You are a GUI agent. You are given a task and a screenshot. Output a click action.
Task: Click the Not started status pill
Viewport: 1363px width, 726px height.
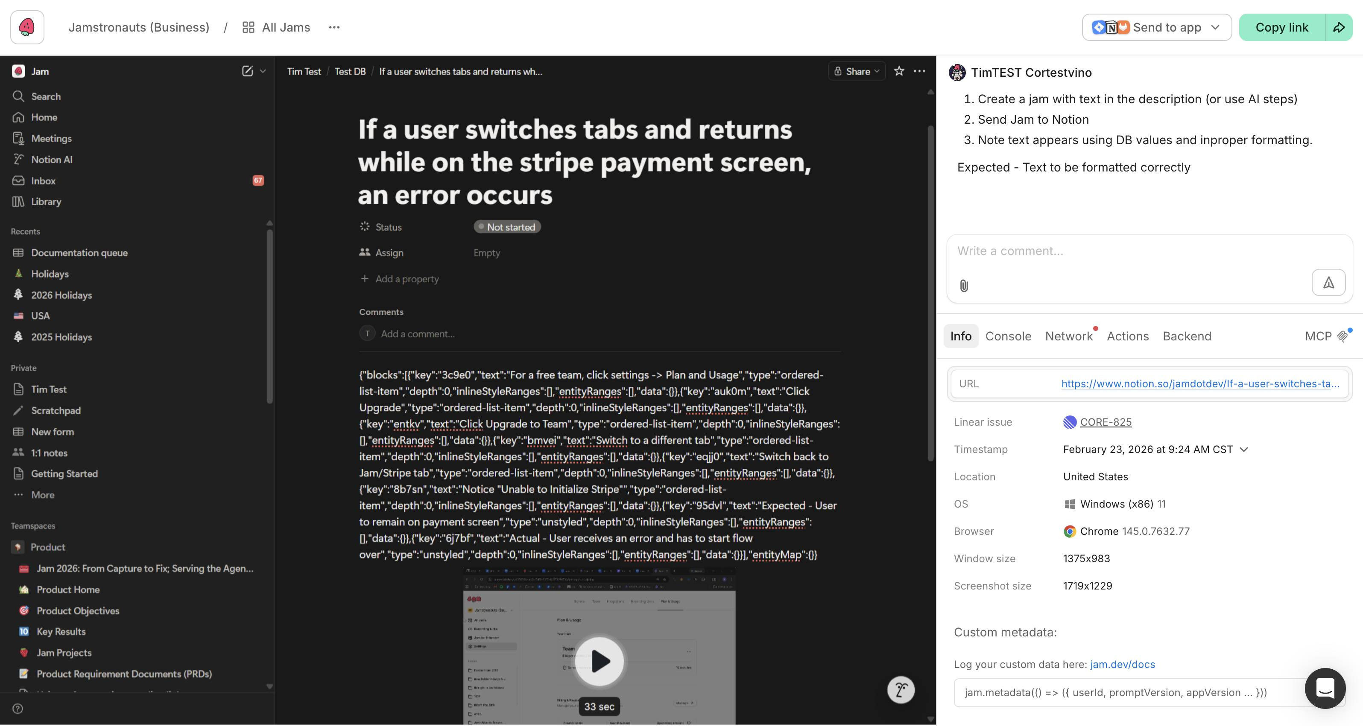(506, 227)
